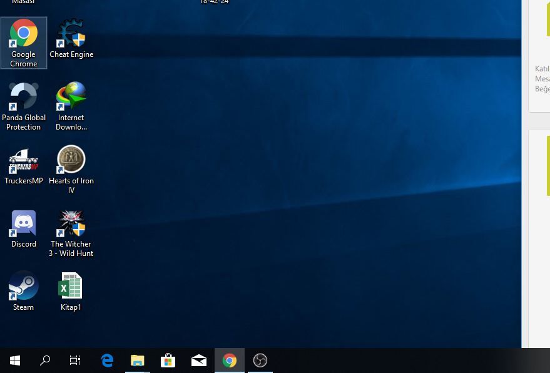The height and width of the screenshot is (373, 550).
Task: Select the TruckersMP desktop shortcut
Action: point(24,166)
